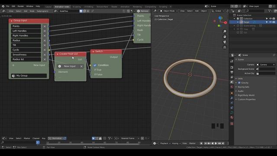Hide the Target object in viewport
Screen dimensions: 277x156
pos(270,22)
